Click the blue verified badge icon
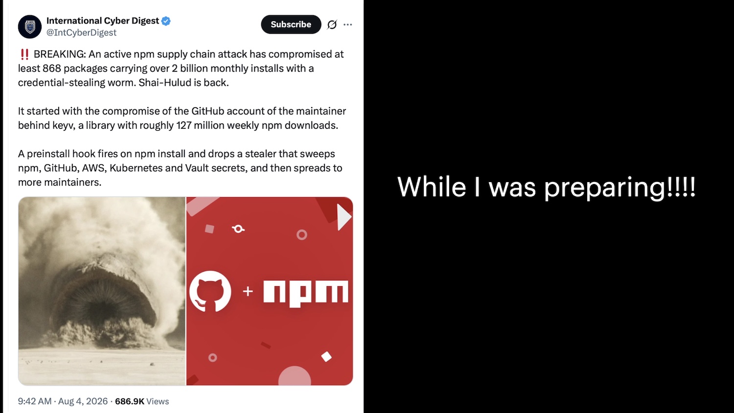 pyautogui.click(x=166, y=21)
